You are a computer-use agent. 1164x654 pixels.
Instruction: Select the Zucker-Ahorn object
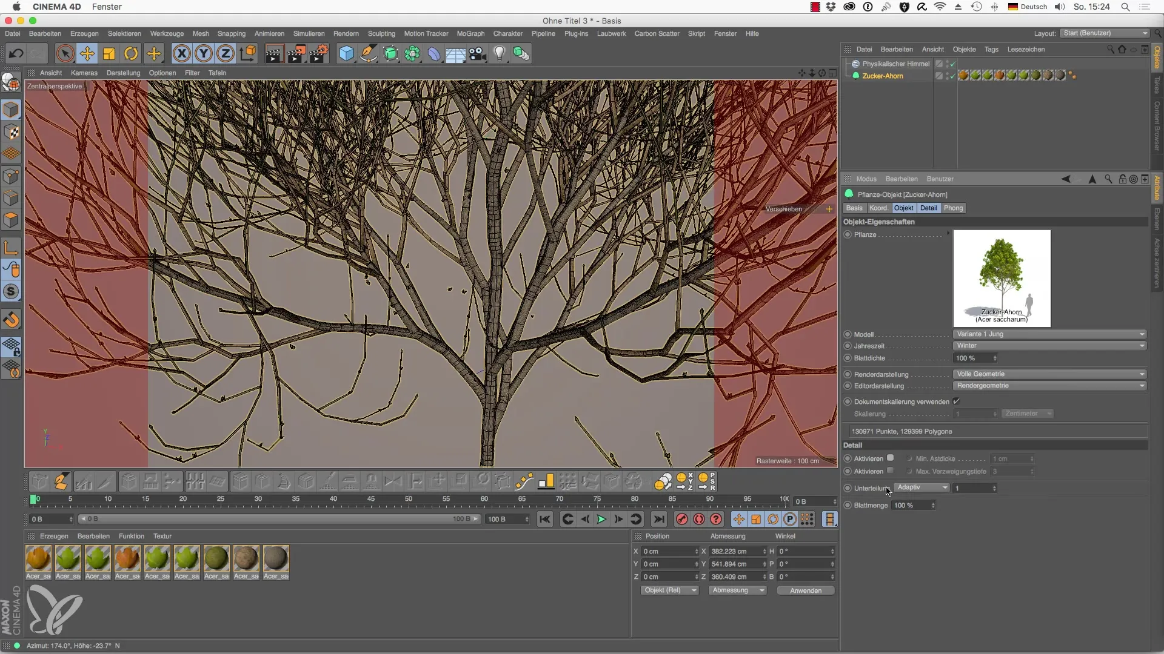[883, 76]
